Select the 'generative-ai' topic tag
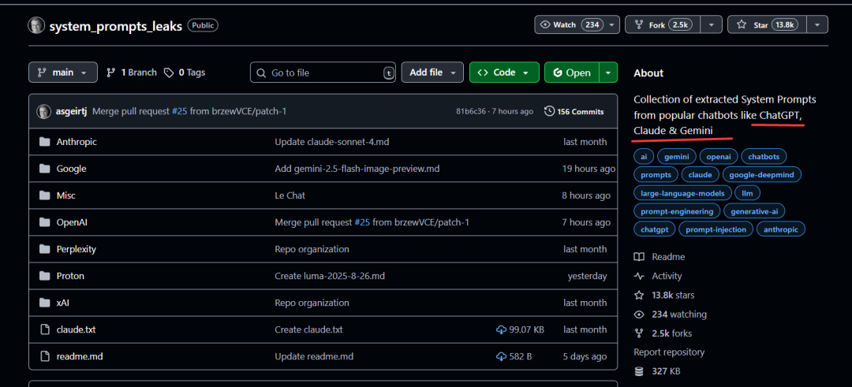The width and height of the screenshot is (852, 387). pos(755,211)
